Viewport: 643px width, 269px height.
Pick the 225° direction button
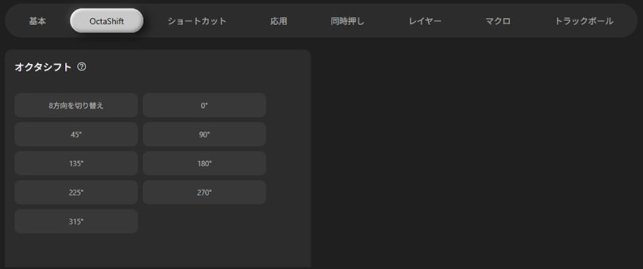point(77,193)
